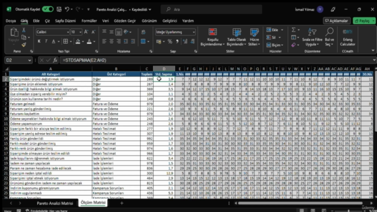The width and height of the screenshot is (377, 212).
Task: Select the Ölçüm Matrisi sheet tab
Action: point(93,203)
